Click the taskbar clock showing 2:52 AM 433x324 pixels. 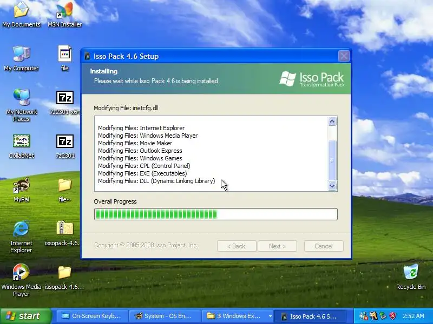(414, 316)
